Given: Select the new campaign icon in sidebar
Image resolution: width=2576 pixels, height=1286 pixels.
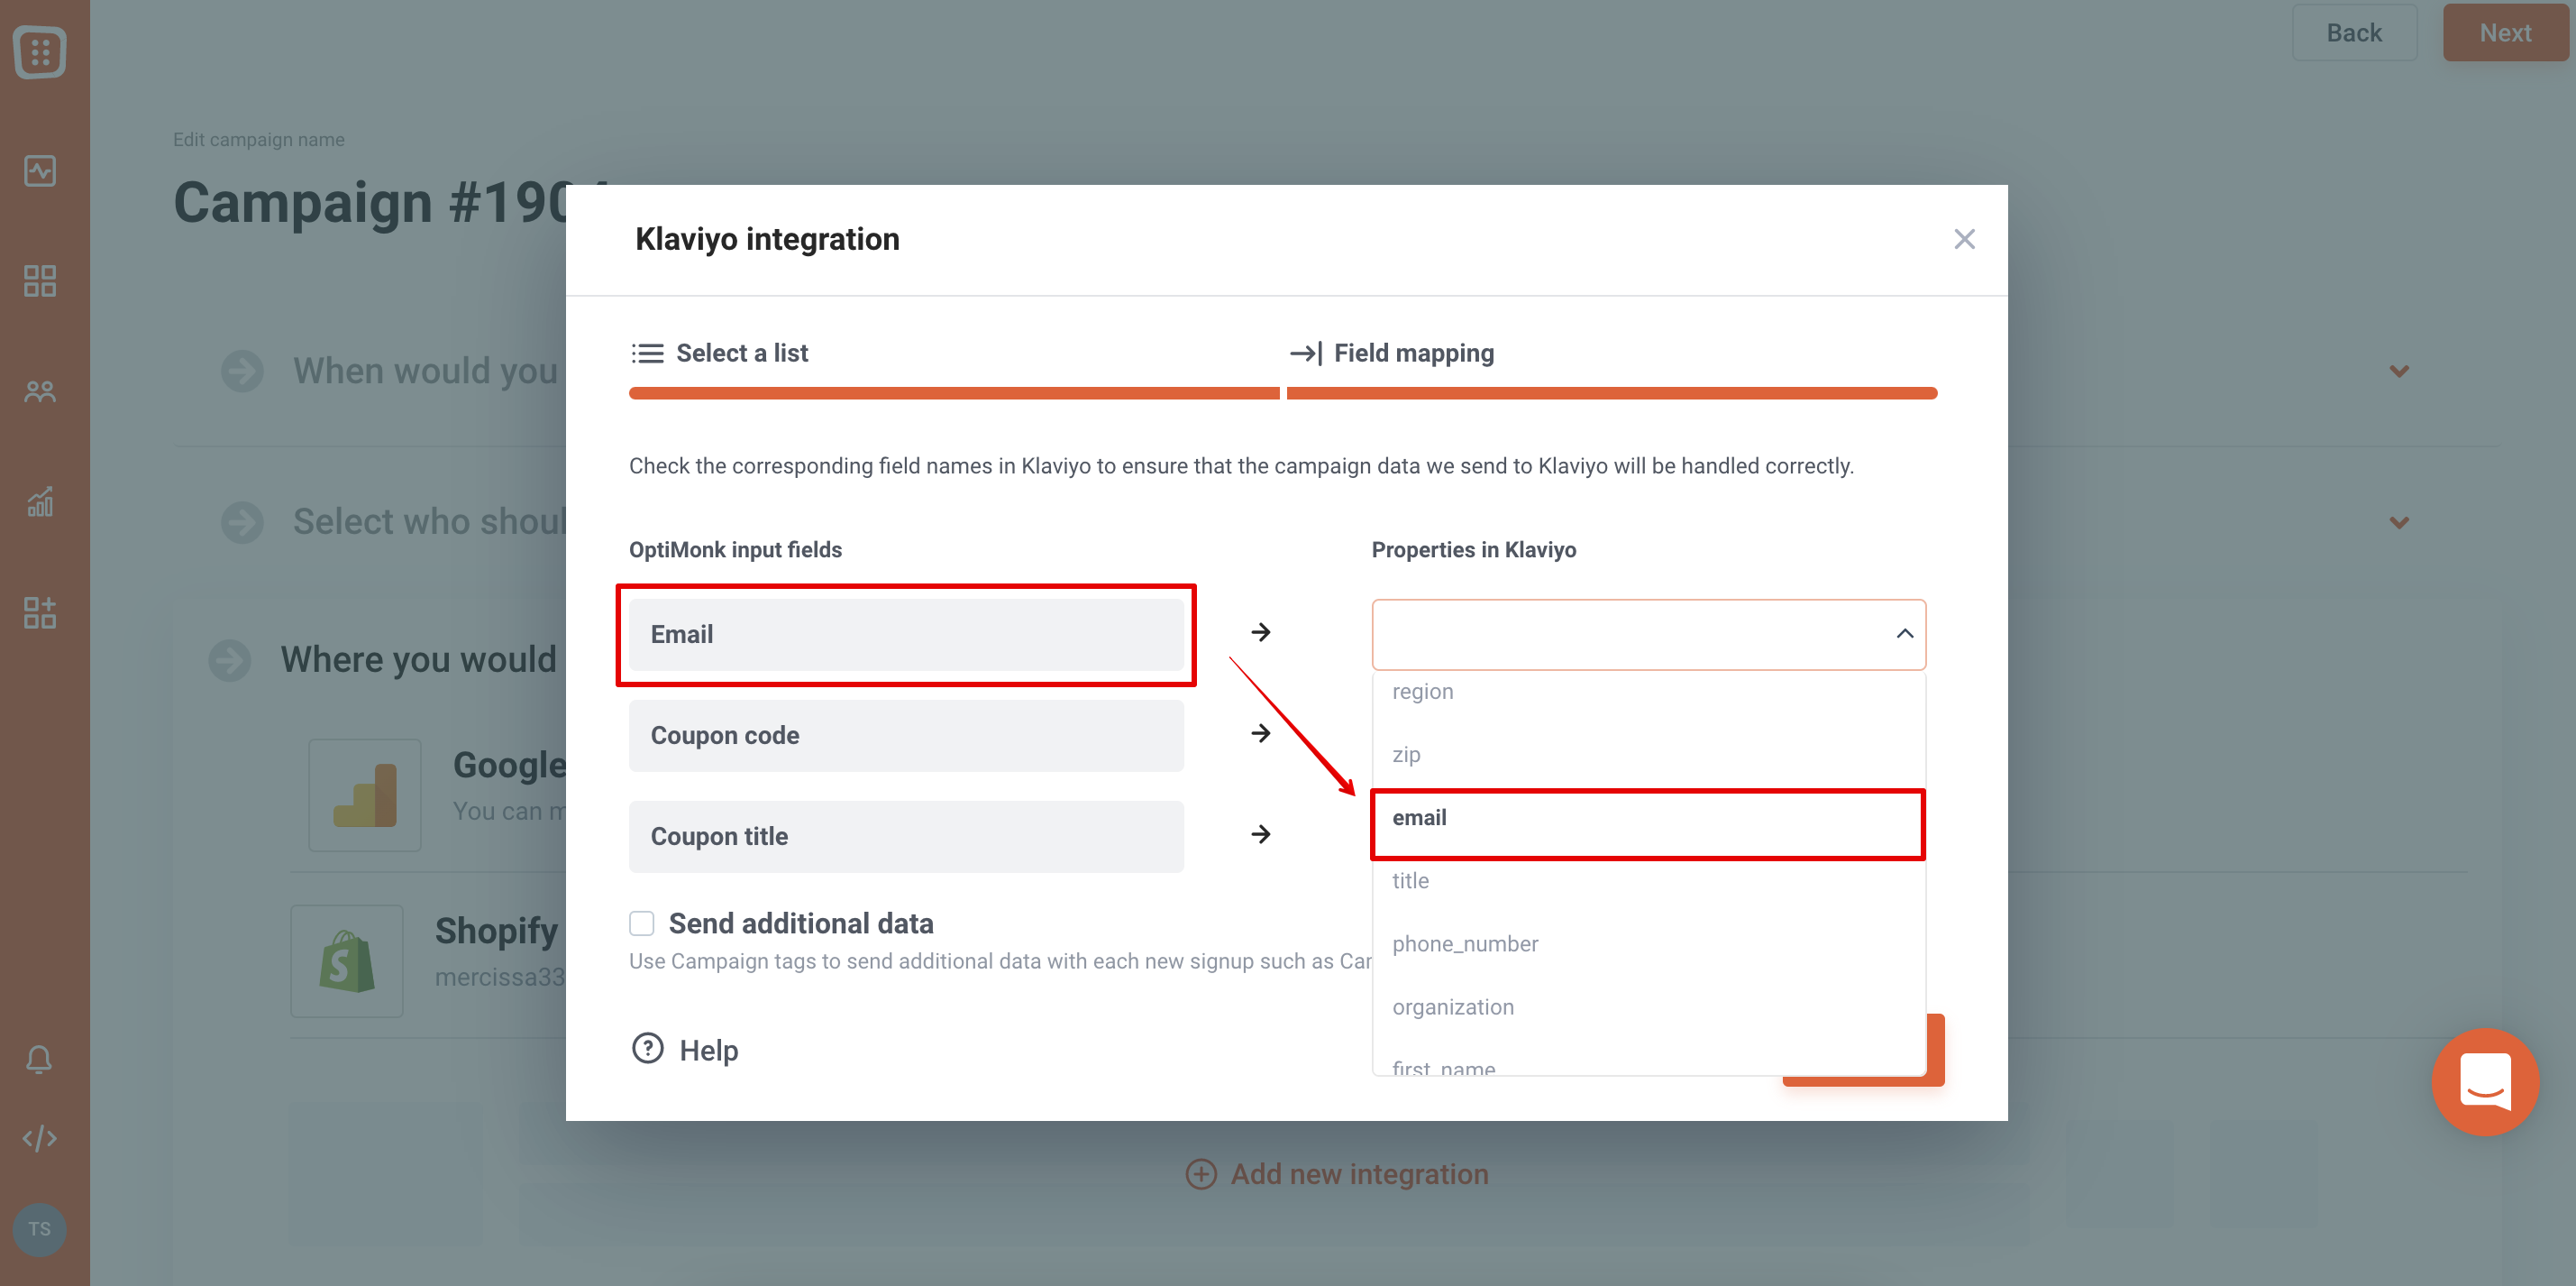Looking at the screenshot, I should 39,612.
